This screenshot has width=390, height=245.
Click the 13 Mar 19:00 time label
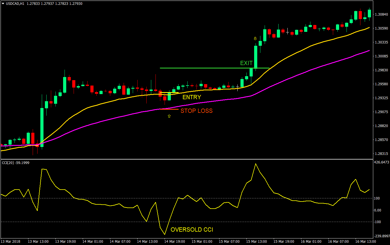[66, 242]
